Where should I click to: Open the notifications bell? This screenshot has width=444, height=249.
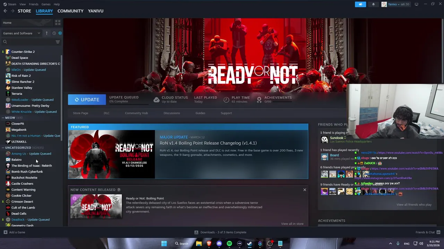point(374,4)
